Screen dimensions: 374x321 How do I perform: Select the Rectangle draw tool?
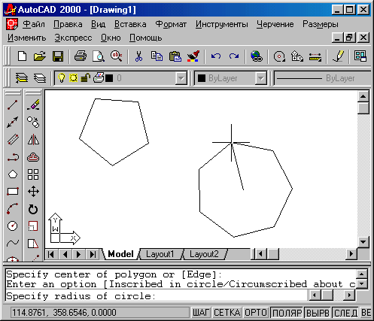[13, 192]
